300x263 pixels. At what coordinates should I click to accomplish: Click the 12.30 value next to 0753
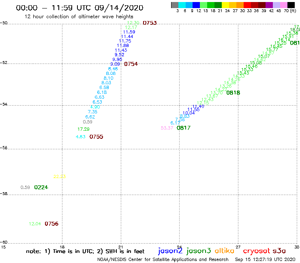tap(133, 23)
